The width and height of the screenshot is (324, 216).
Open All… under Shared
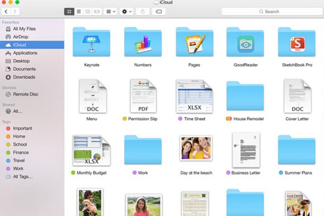(x=32, y=111)
